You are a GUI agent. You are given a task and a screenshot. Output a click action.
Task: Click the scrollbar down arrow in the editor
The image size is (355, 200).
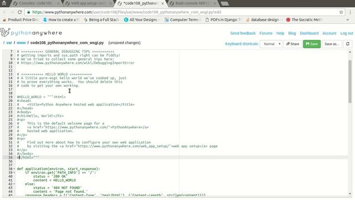350,194
